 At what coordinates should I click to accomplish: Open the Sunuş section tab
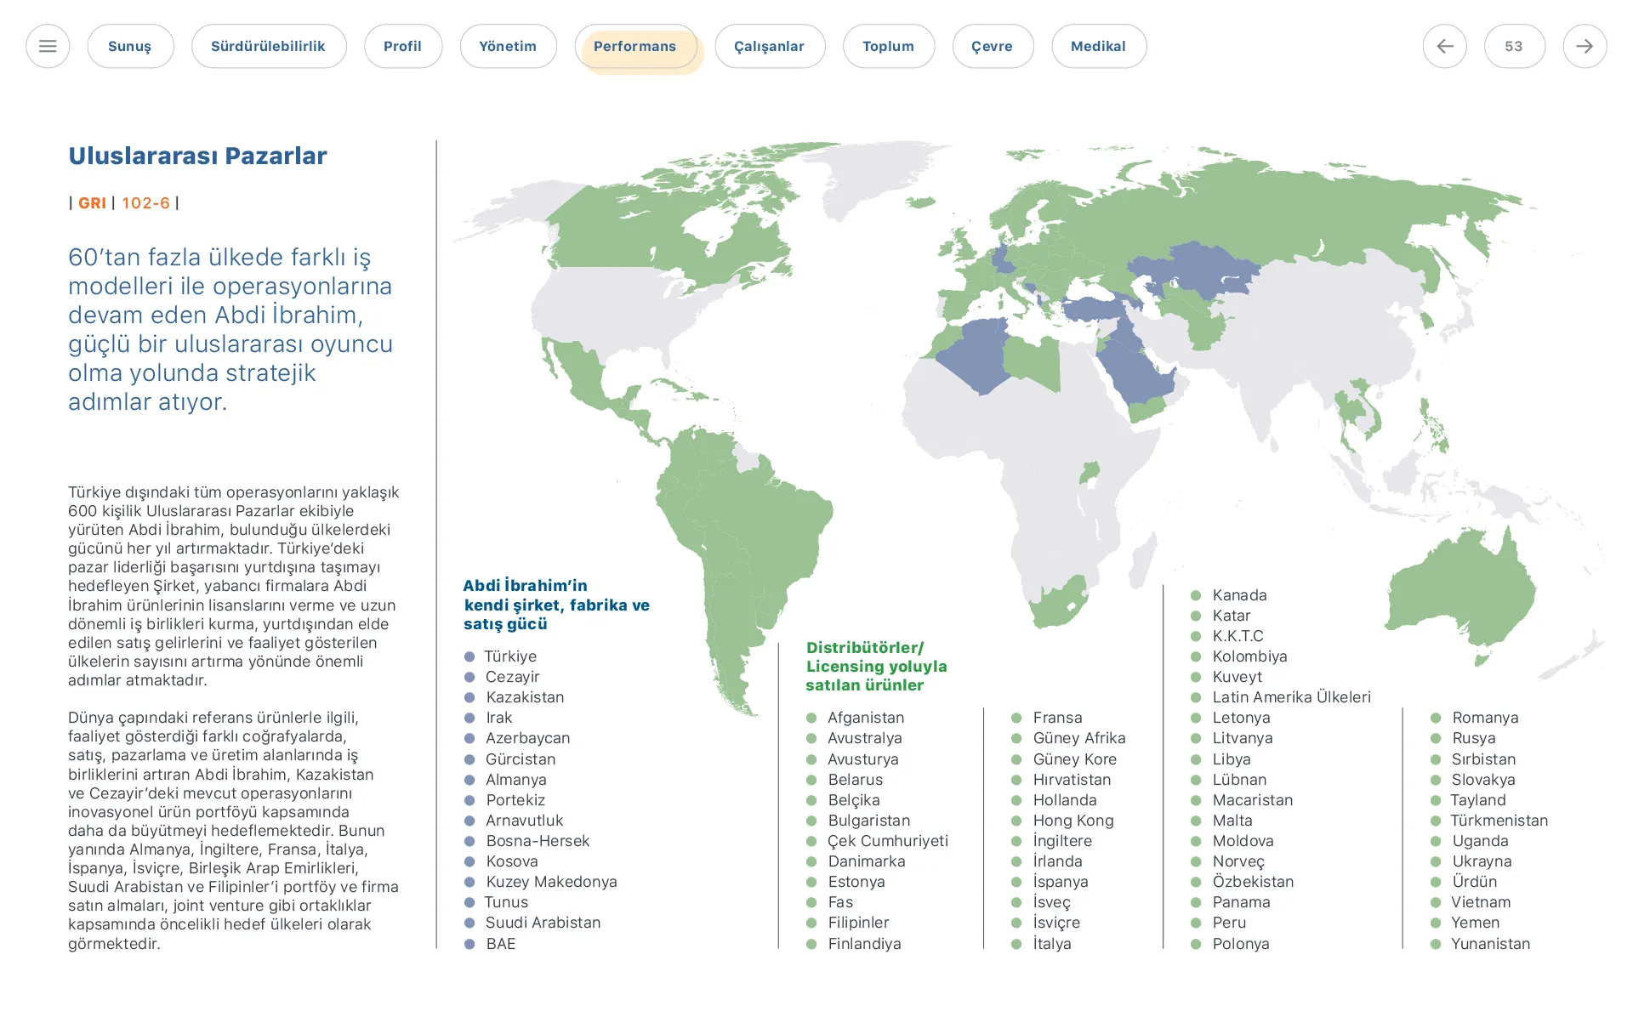(x=130, y=46)
